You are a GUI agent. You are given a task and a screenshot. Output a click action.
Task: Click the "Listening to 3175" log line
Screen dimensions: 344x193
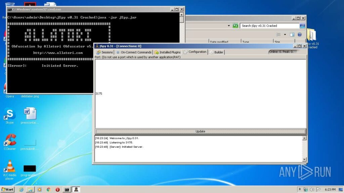pyautogui.click(x=114, y=142)
